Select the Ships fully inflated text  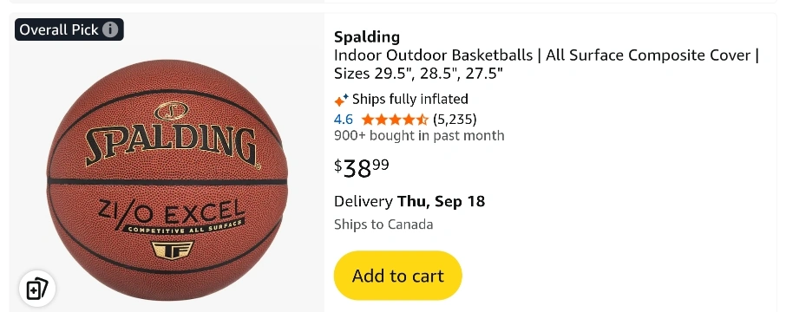410,99
